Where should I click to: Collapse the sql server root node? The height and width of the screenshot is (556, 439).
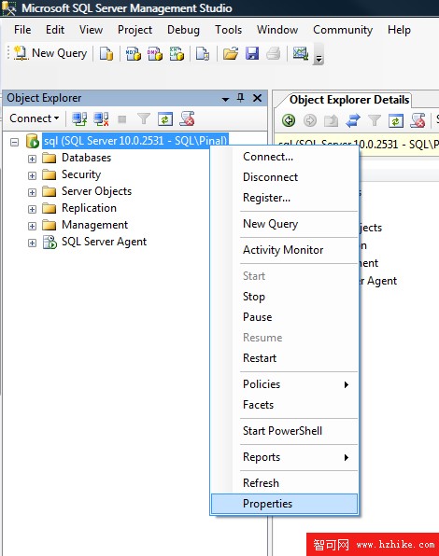(x=14, y=142)
